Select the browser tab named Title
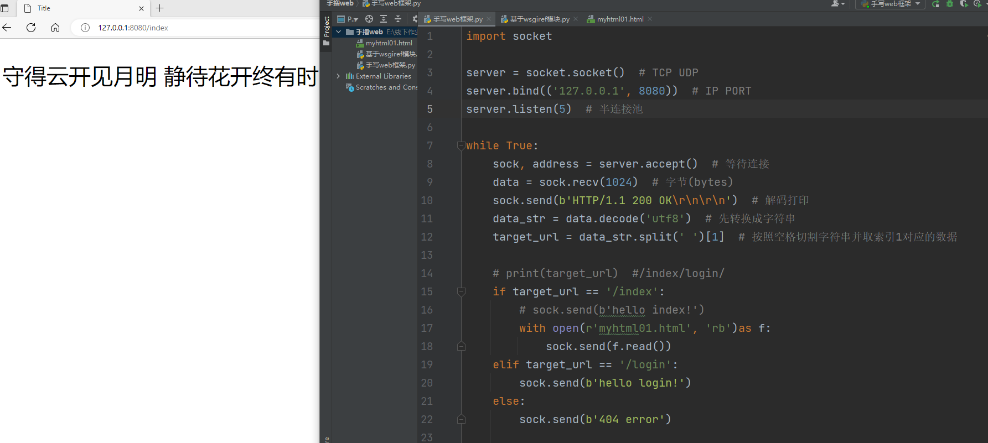Viewport: 988px width, 443px height. click(83, 8)
